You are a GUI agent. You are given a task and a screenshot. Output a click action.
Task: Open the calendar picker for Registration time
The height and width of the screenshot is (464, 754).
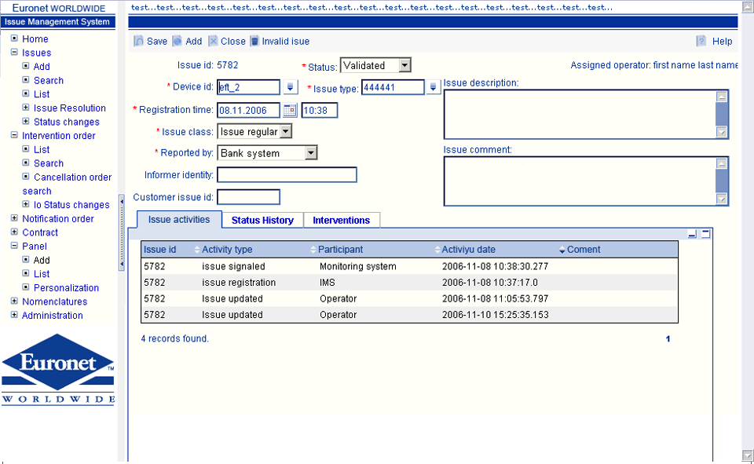(x=290, y=110)
